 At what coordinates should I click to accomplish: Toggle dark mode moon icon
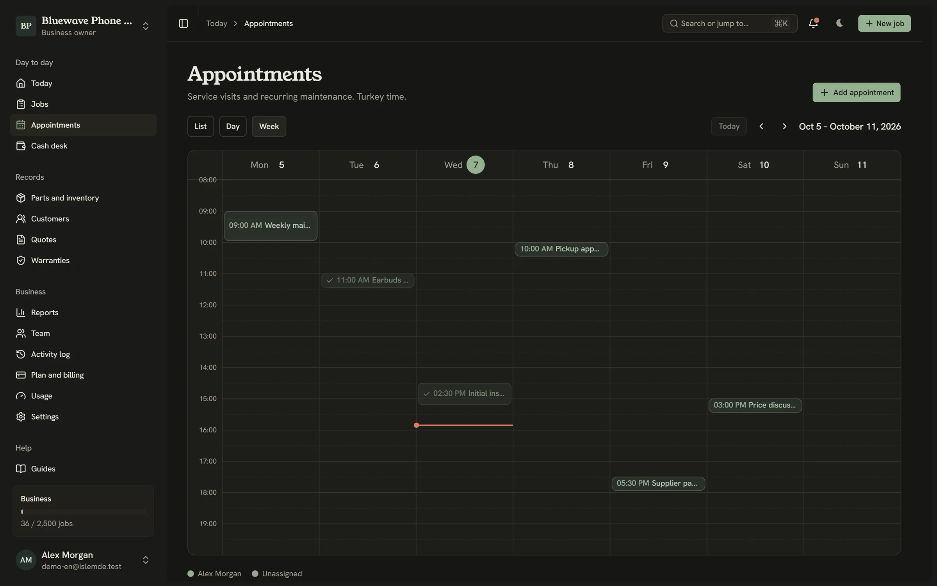[839, 23]
